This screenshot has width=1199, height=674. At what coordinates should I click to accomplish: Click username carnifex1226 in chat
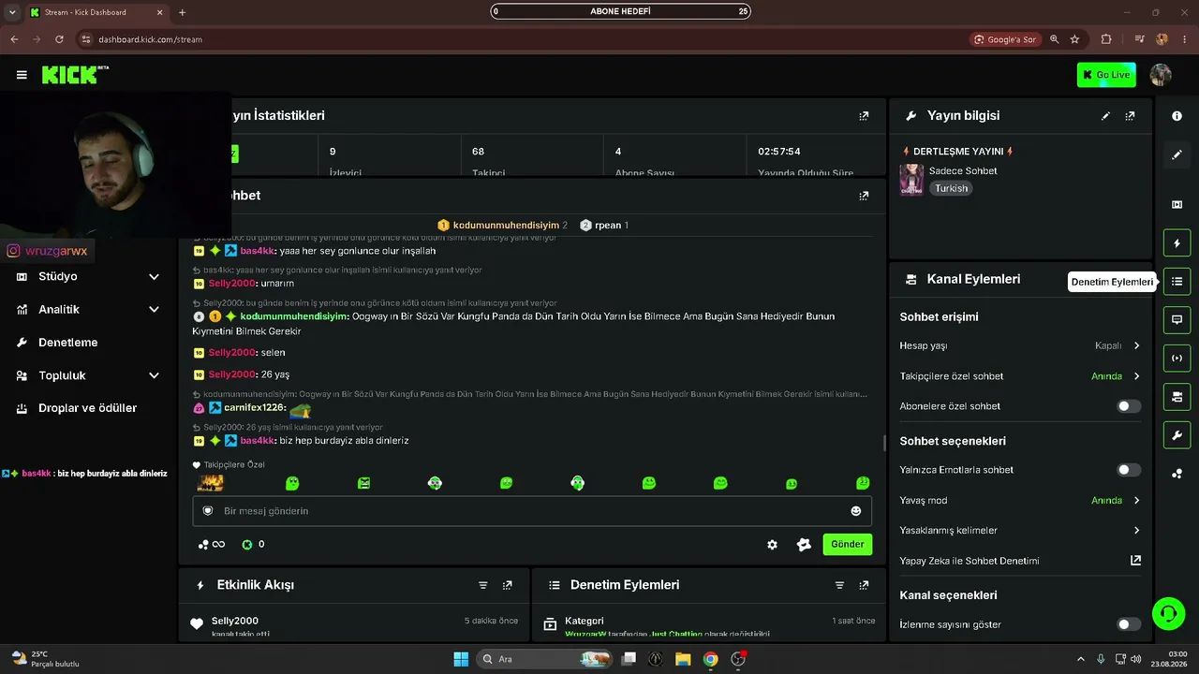(x=255, y=408)
